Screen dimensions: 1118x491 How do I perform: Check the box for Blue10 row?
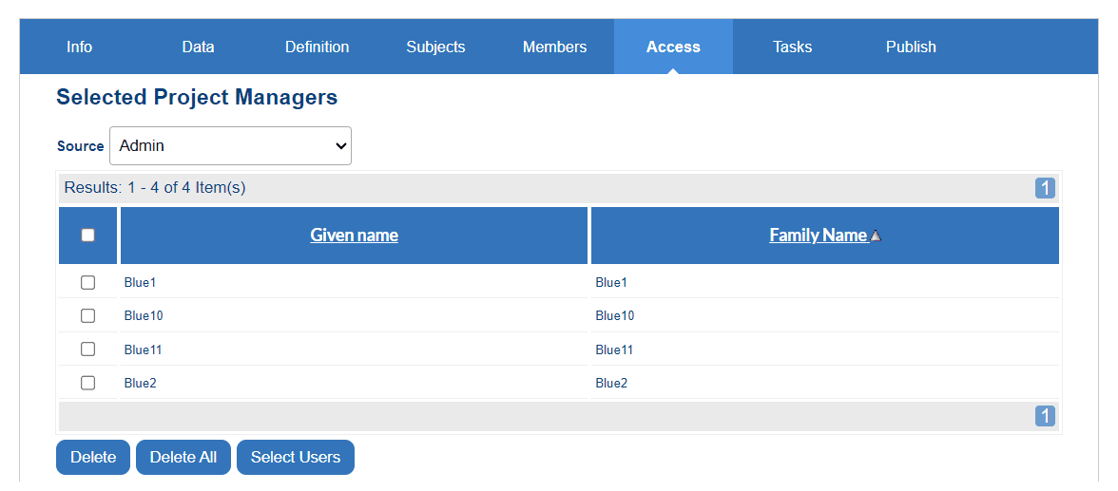[x=88, y=315]
